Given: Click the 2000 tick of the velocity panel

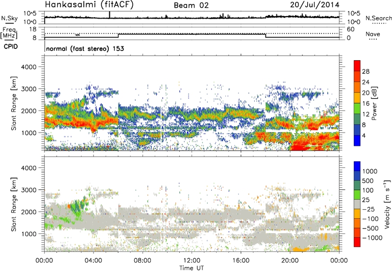Looking at the screenshot, I should 28,212.
